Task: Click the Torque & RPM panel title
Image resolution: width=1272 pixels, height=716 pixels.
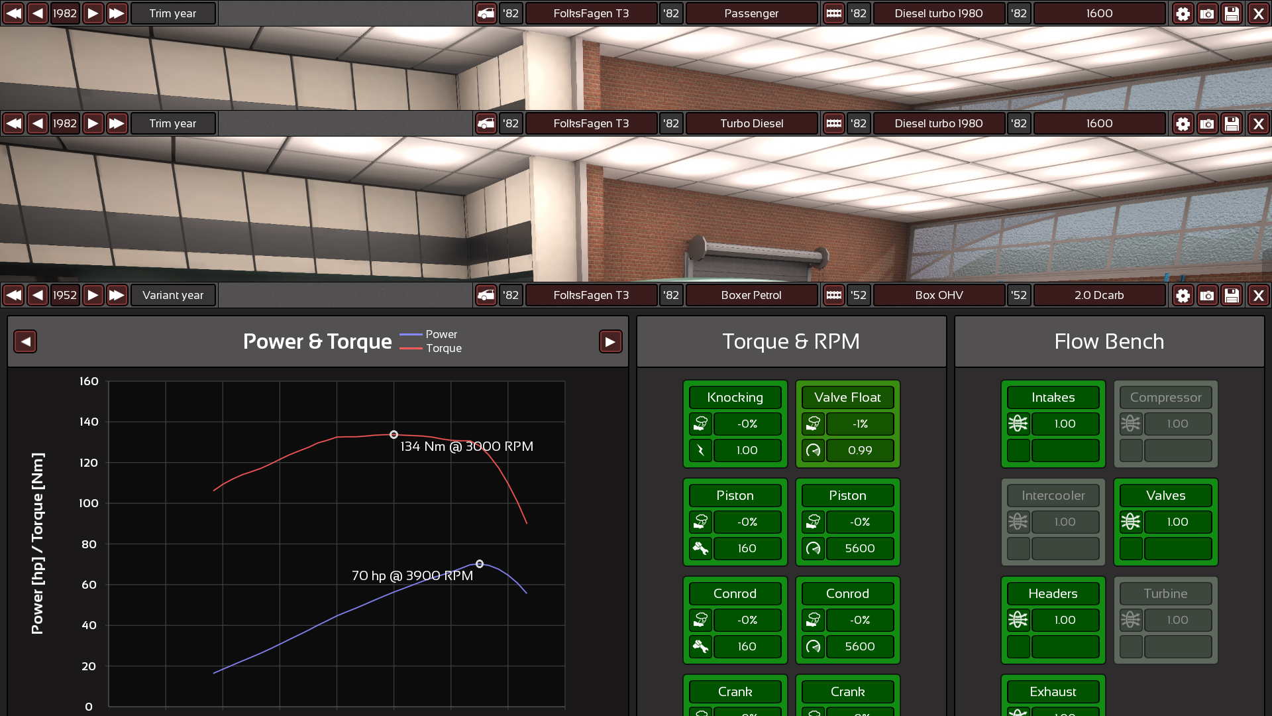Action: [791, 341]
